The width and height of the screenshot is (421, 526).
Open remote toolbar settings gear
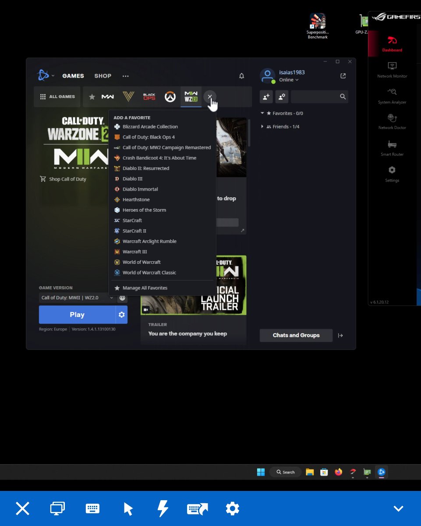(232, 508)
